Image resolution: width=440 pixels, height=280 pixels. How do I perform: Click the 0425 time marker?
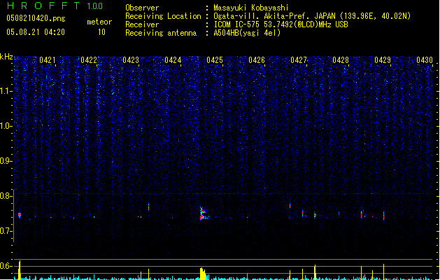(215, 60)
